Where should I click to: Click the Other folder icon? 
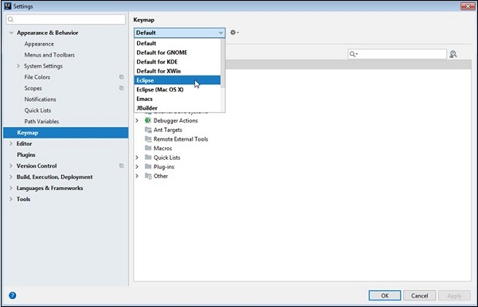click(x=148, y=176)
